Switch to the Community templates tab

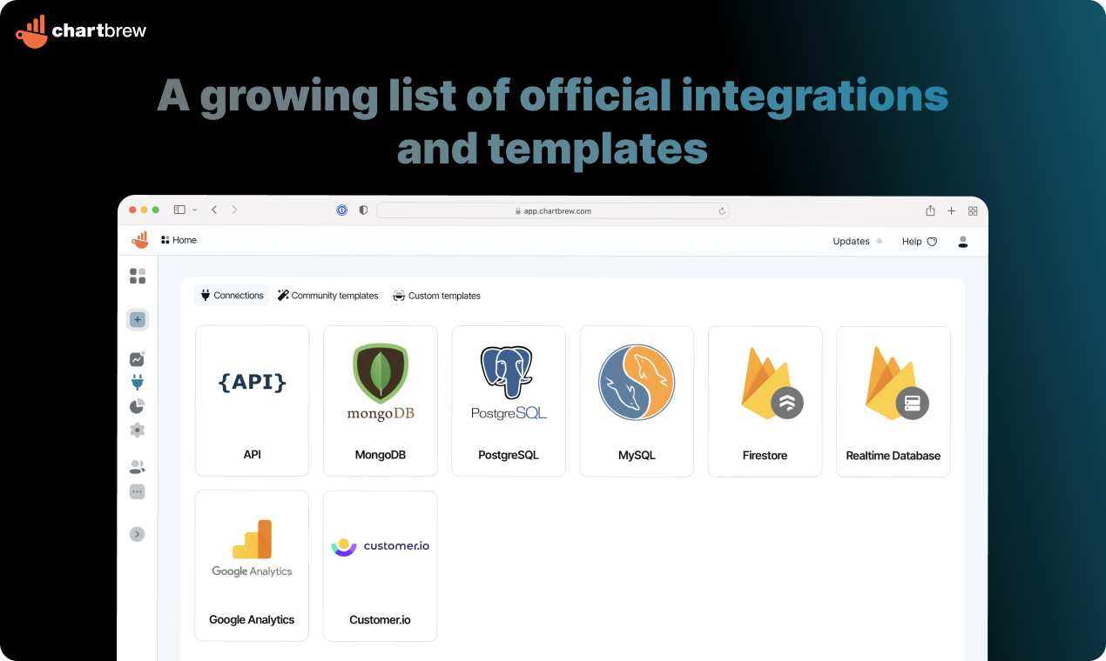328,296
